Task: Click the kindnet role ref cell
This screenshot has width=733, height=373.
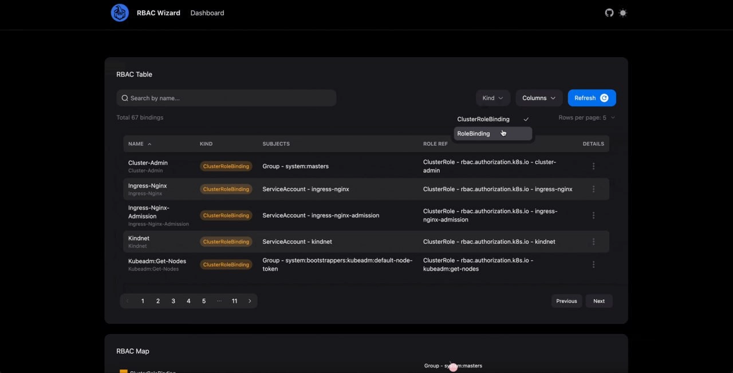Action: point(489,242)
